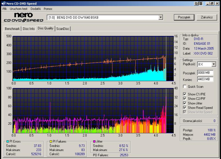Click PI Errors average value 37.83
221x159 pixels.
pyautogui.click(x=37, y=146)
